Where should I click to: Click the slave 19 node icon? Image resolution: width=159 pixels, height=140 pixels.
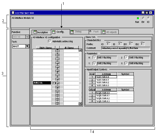[58, 83]
